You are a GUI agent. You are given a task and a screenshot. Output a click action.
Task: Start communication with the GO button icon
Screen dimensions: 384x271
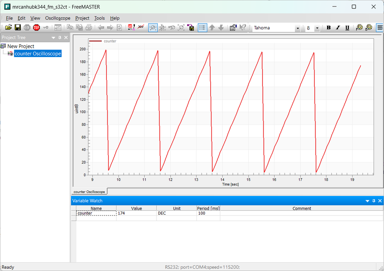click(x=27, y=28)
